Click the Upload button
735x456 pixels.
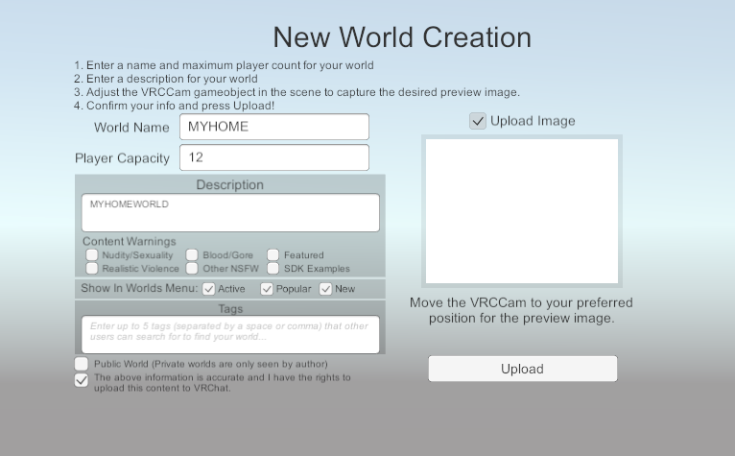(x=523, y=369)
